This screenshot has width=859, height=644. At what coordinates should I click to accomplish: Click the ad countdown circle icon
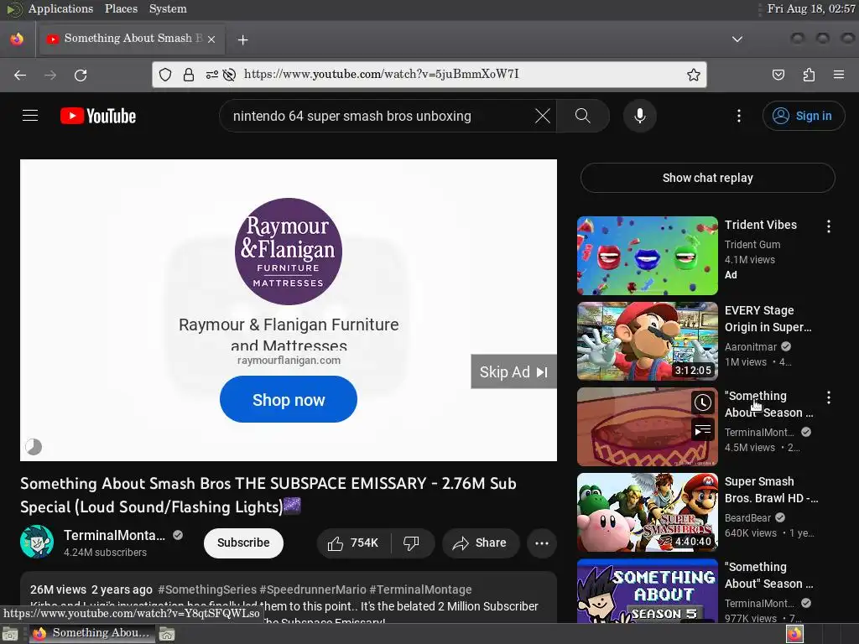[x=34, y=447]
